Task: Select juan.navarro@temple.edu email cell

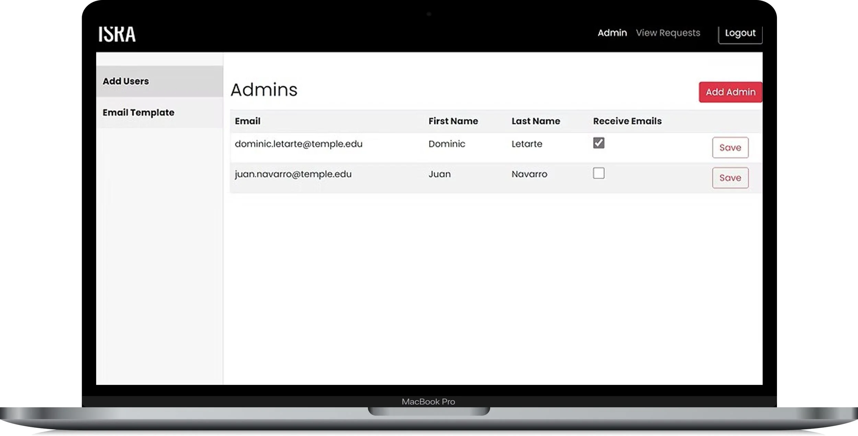Action: click(293, 174)
